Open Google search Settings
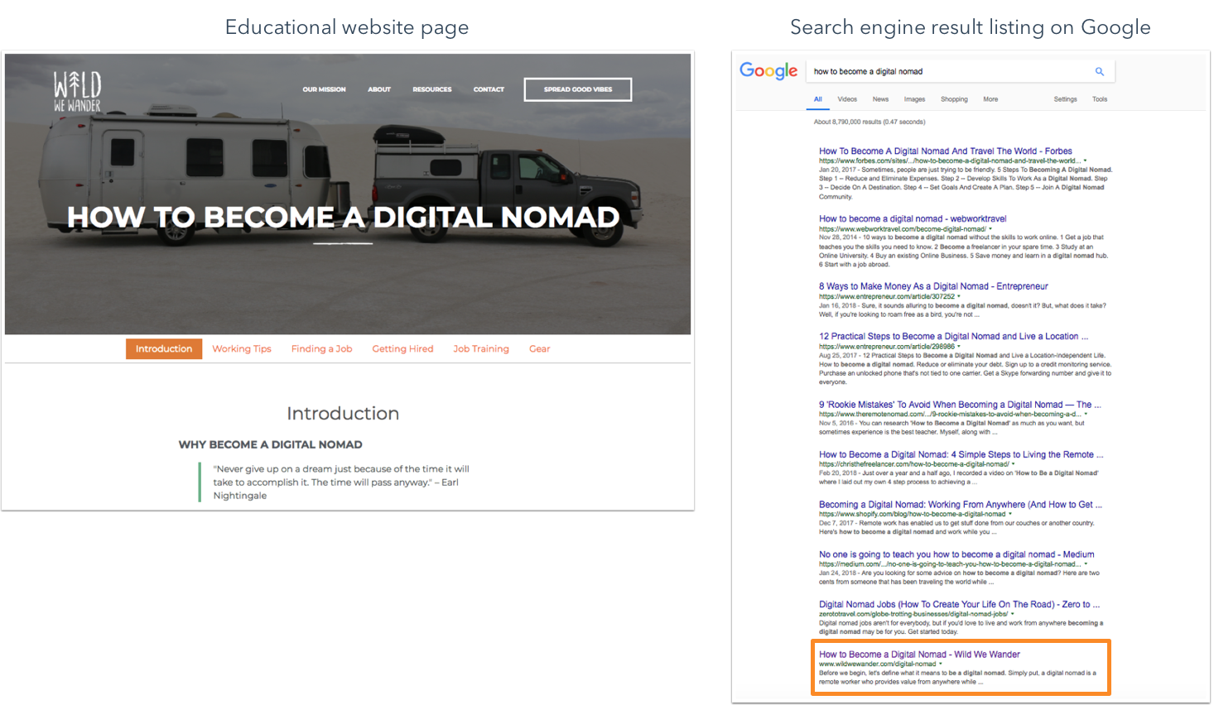 pyautogui.click(x=1065, y=99)
